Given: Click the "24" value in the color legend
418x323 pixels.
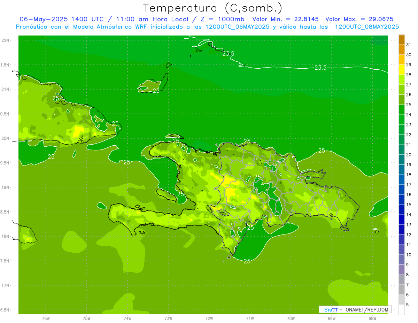Looking at the screenshot, I should [409, 115].
